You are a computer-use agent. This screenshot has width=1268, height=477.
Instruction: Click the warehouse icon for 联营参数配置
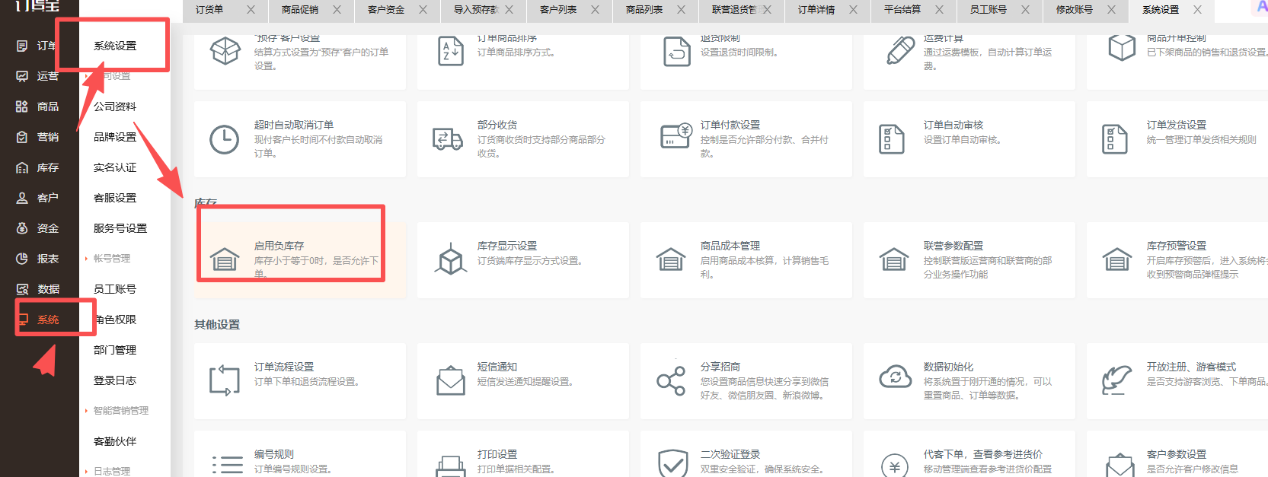tap(894, 259)
